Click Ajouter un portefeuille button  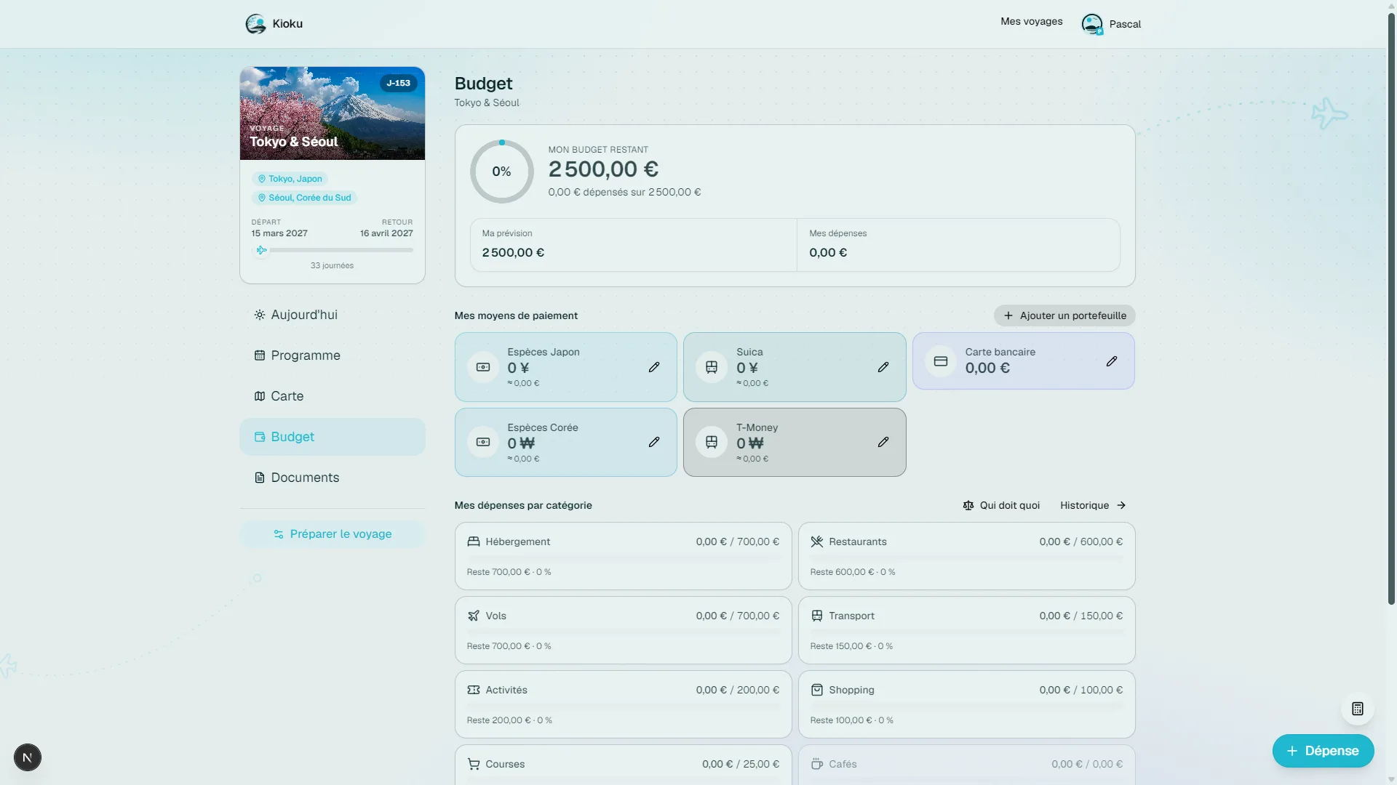pos(1064,315)
